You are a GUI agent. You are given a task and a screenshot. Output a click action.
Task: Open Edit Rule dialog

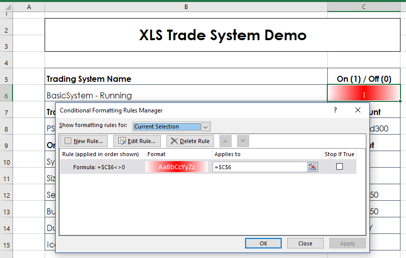(x=137, y=141)
